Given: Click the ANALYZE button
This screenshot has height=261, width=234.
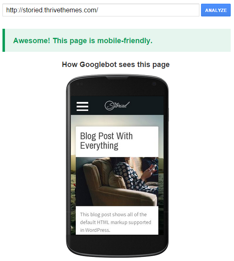Looking at the screenshot, I should coord(216,10).
